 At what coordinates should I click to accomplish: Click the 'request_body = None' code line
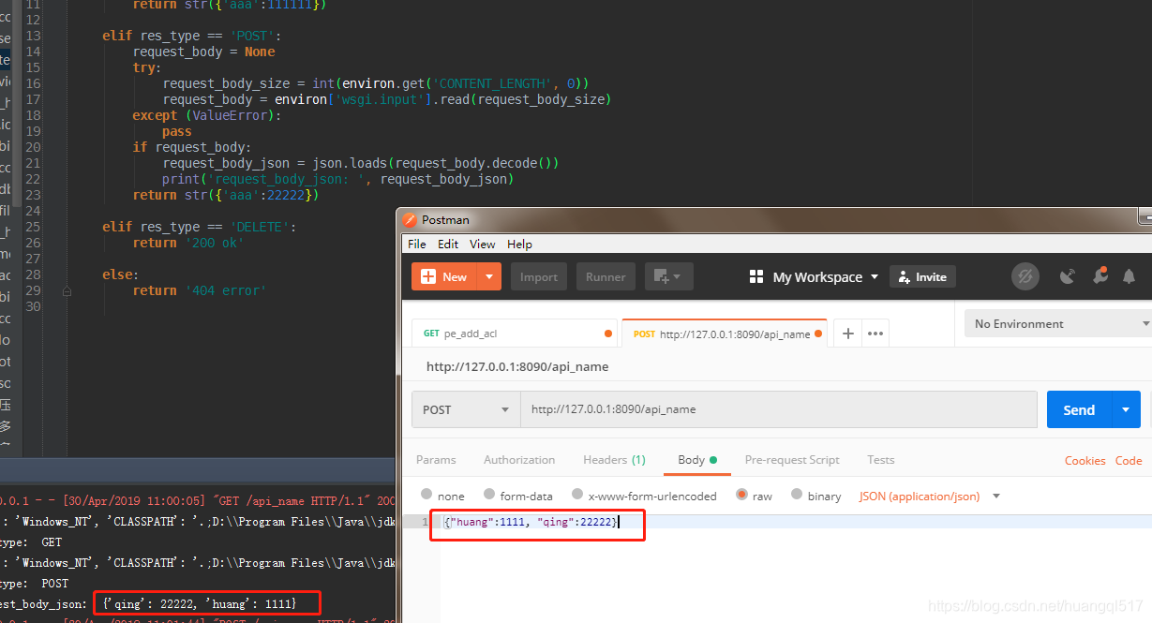[x=204, y=52]
